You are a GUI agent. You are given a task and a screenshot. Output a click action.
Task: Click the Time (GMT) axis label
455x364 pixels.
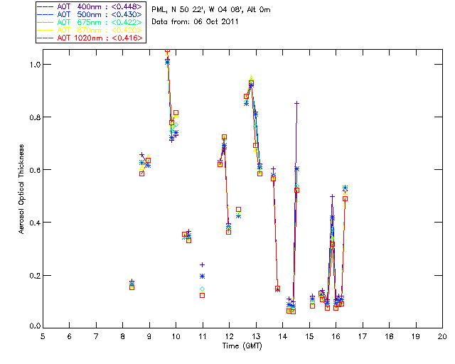[x=242, y=346]
